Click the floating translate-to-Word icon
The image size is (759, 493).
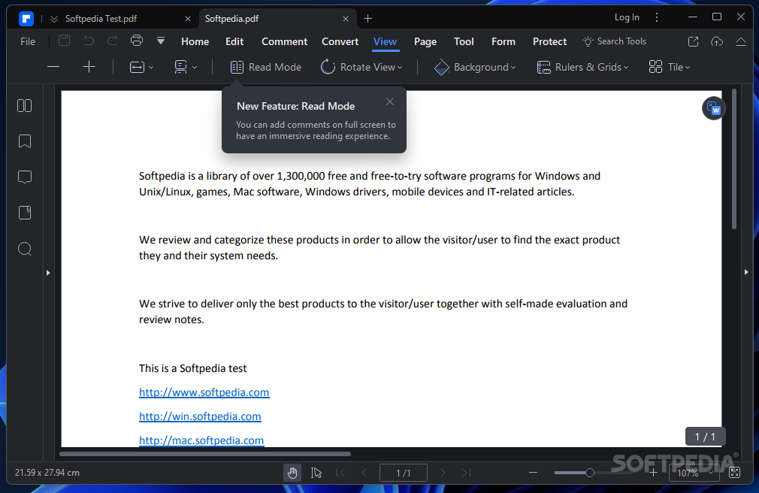pyautogui.click(x=713, y=108)
